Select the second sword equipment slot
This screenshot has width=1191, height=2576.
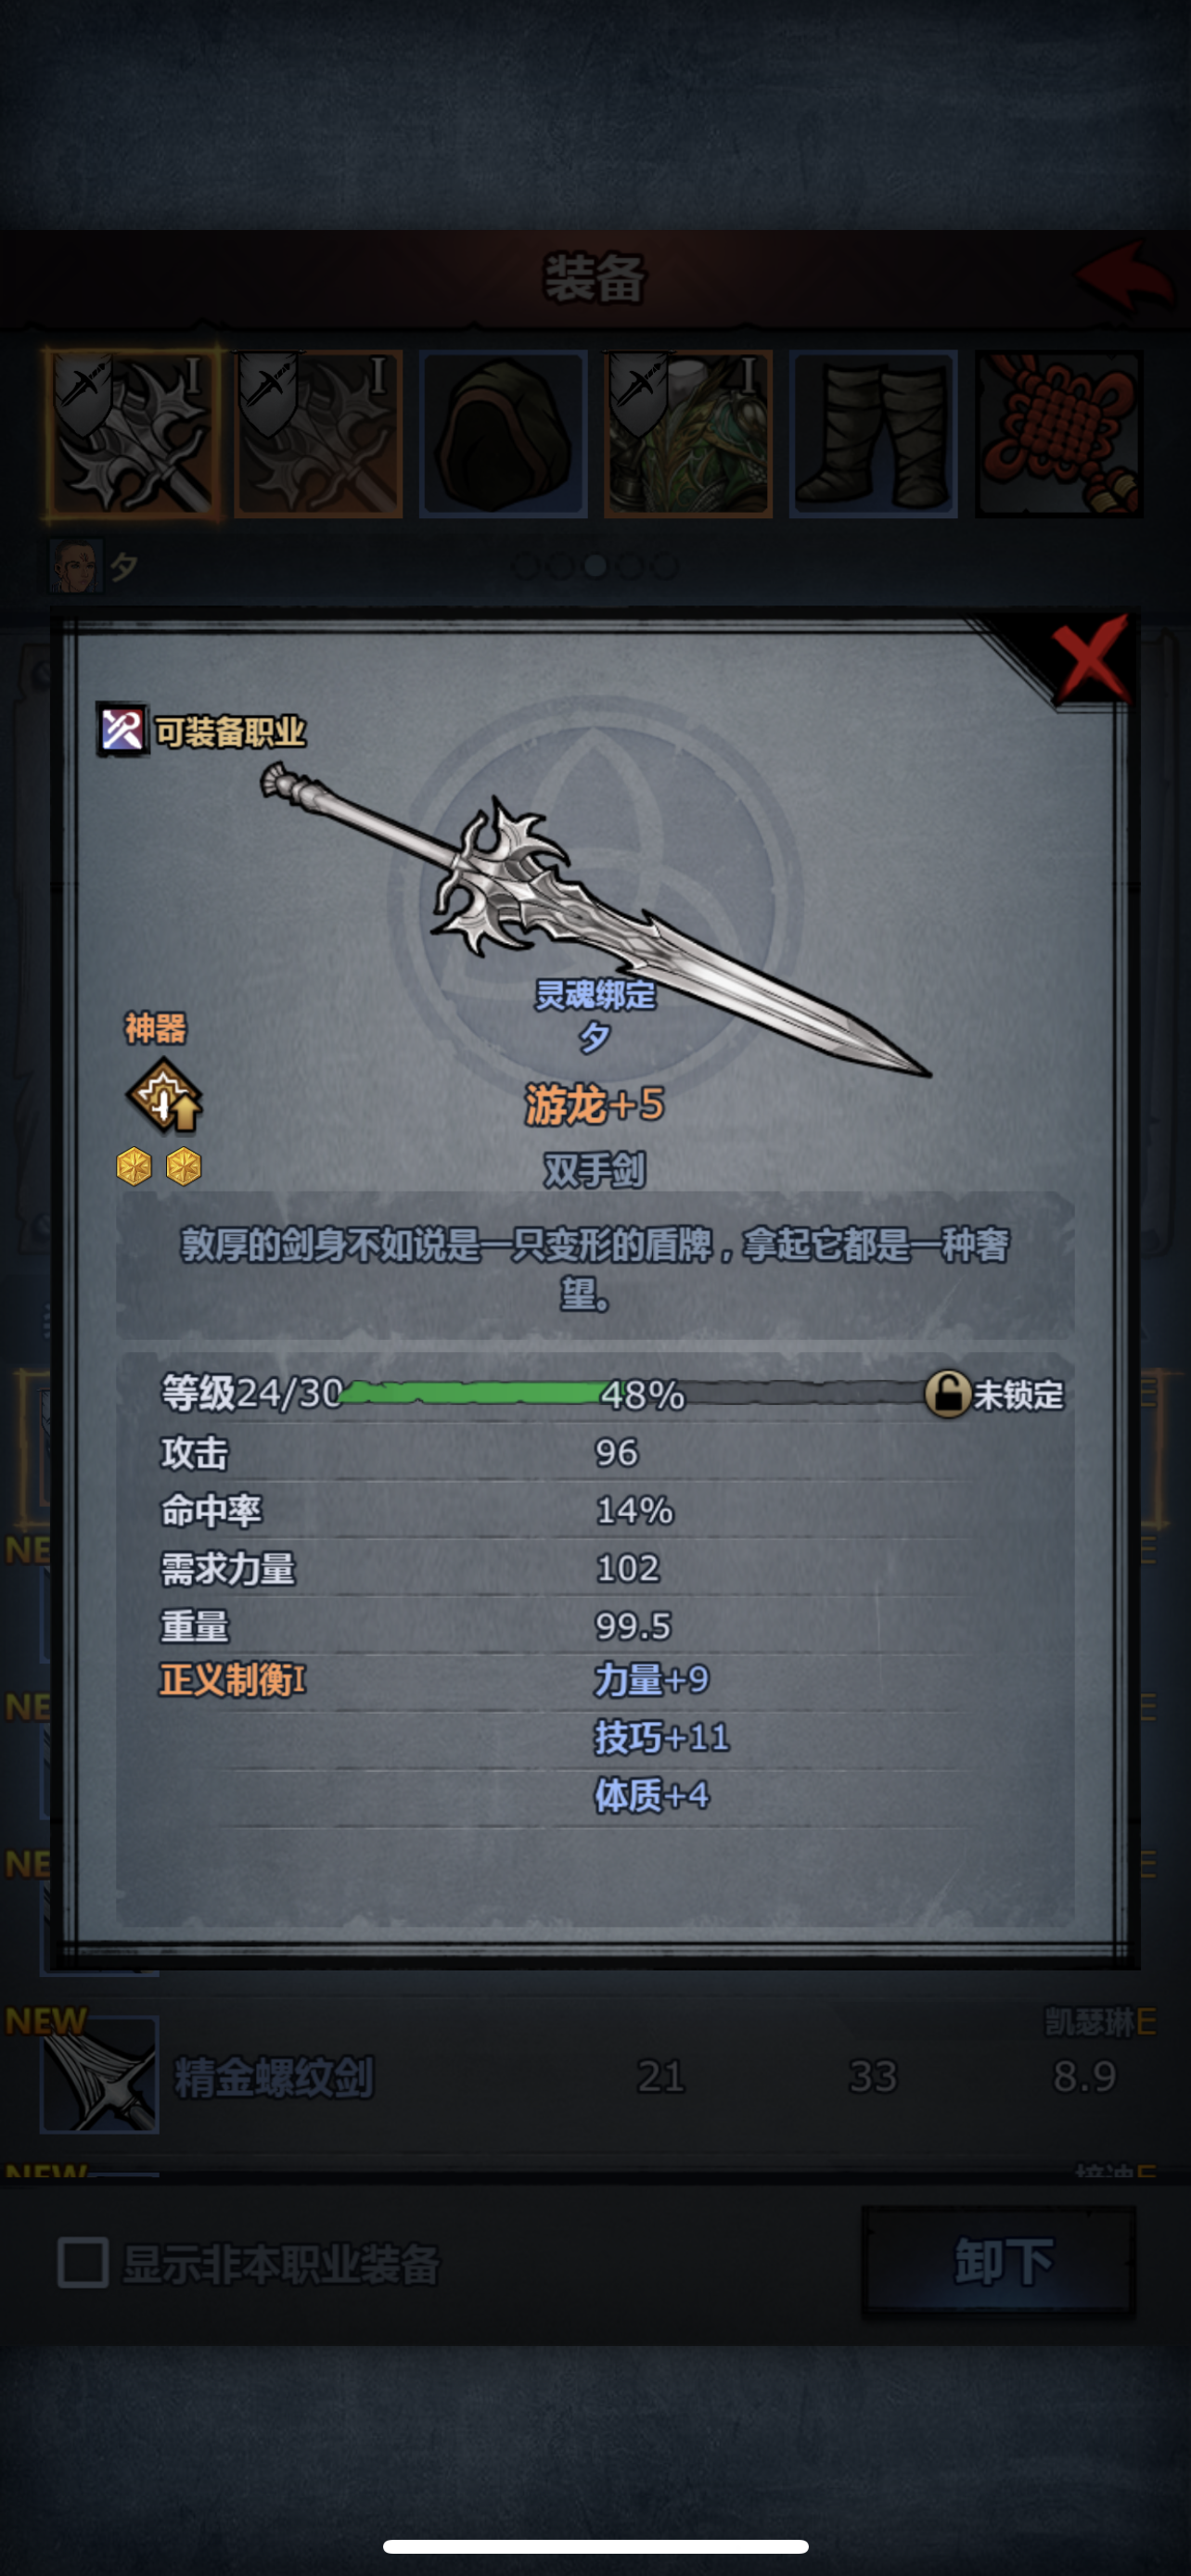click(318, 434)
